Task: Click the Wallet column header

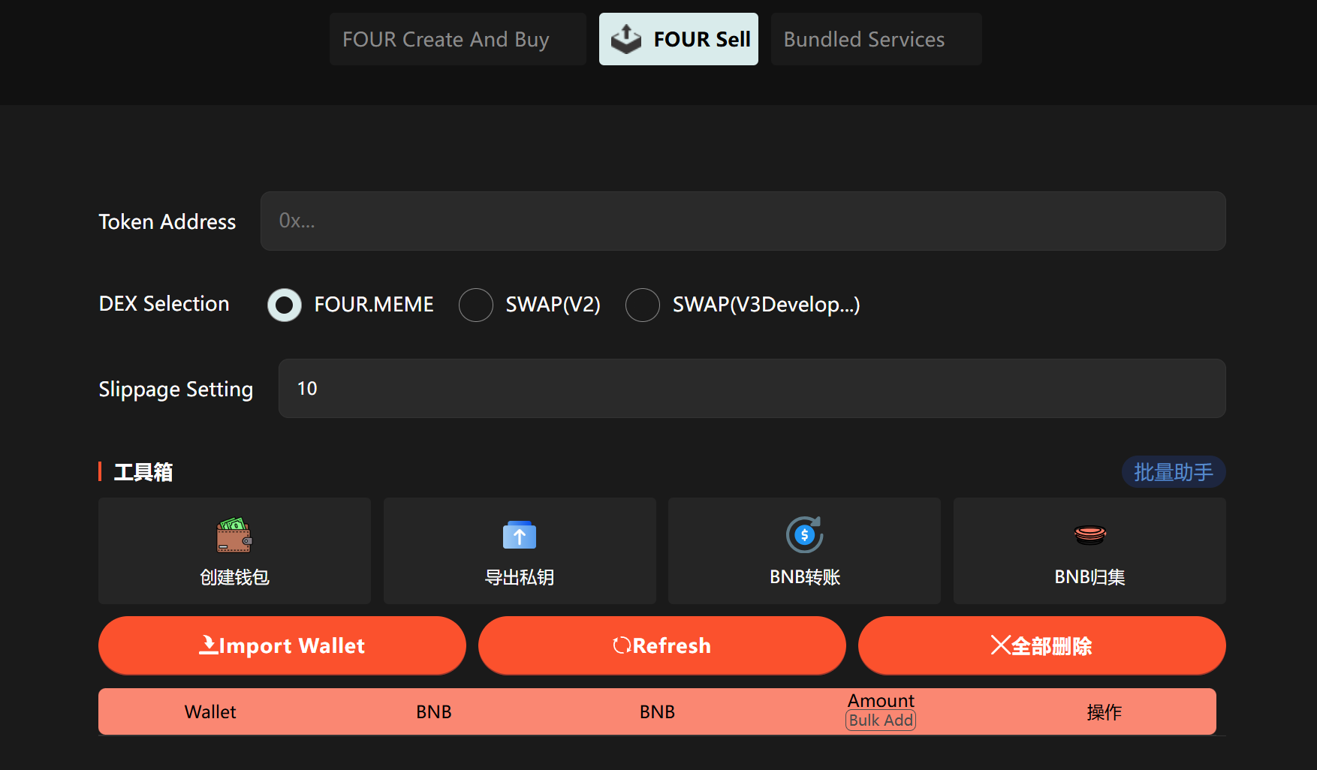Action: click(x=210, y=711)
